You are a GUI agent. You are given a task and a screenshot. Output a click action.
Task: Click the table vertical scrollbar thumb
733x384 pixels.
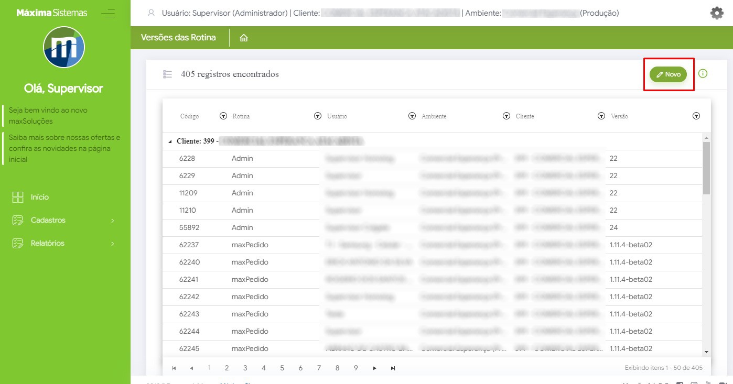(x=706, y=168)
